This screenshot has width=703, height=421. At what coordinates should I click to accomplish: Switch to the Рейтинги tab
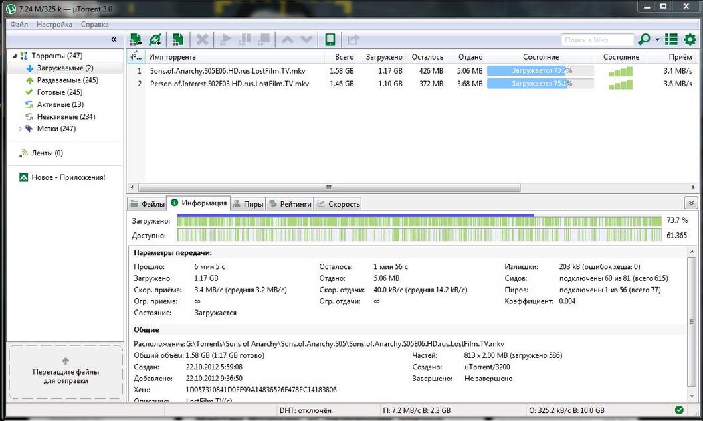(x=290, y=204)
